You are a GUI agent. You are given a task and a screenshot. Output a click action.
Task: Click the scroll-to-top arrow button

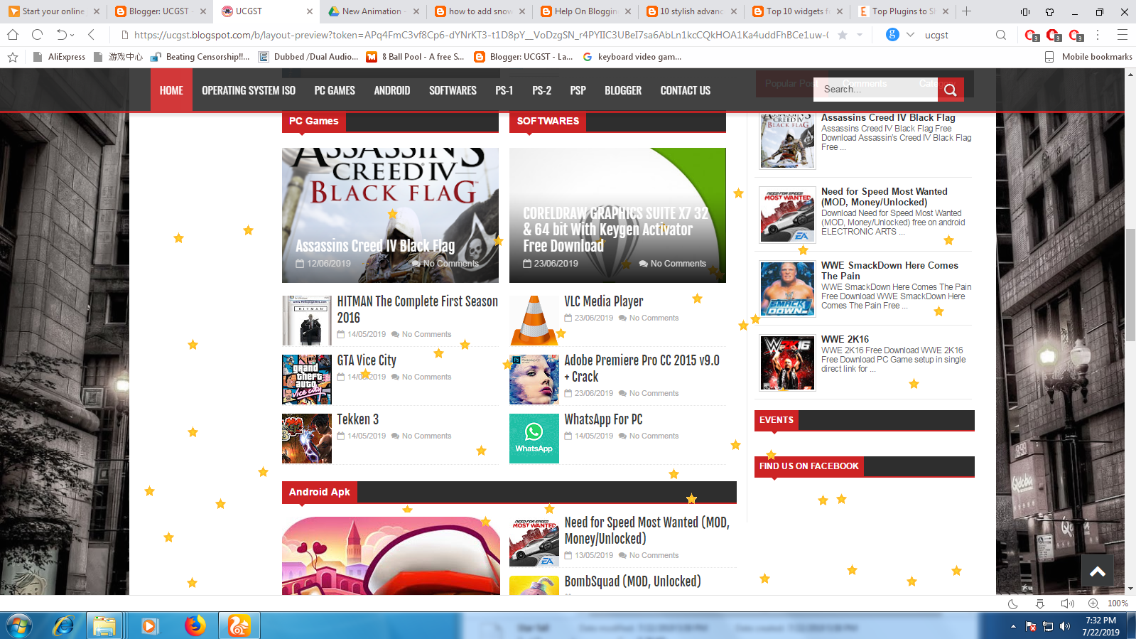1098,571
